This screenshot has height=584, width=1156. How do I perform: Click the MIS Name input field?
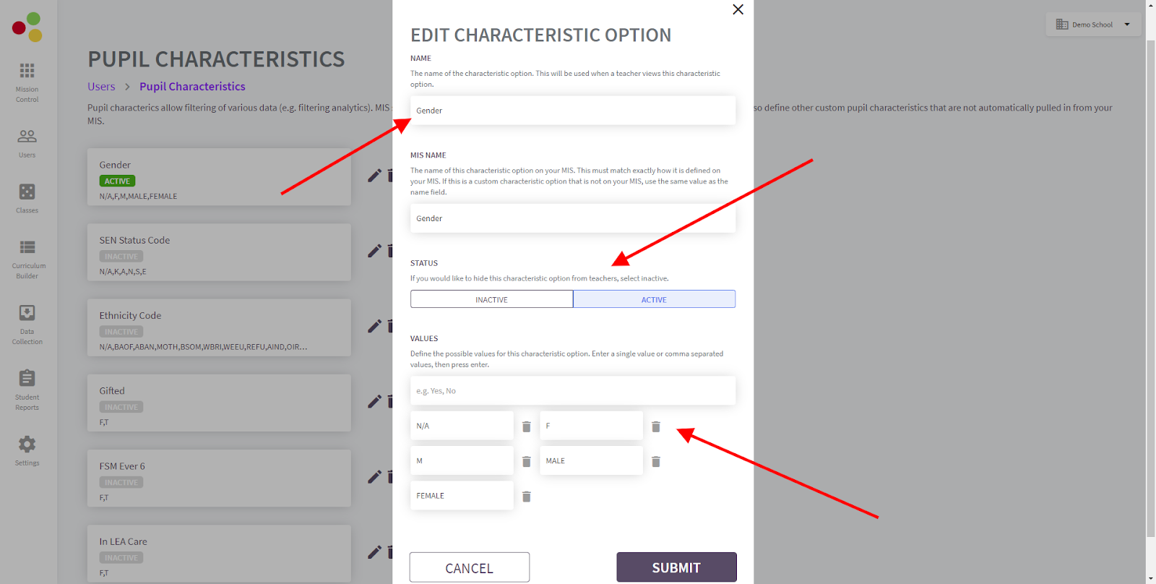(x=573, y=218)
